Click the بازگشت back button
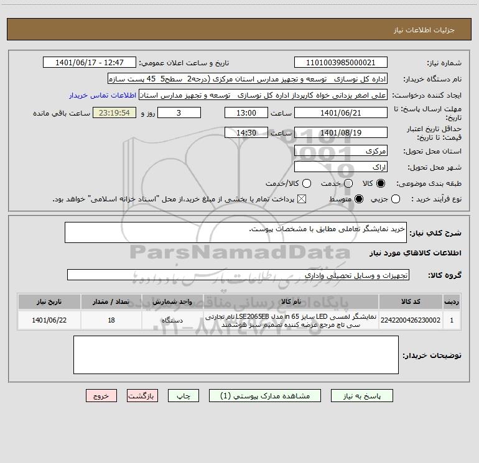Screen dimensions: 479x463 (142, 396)
